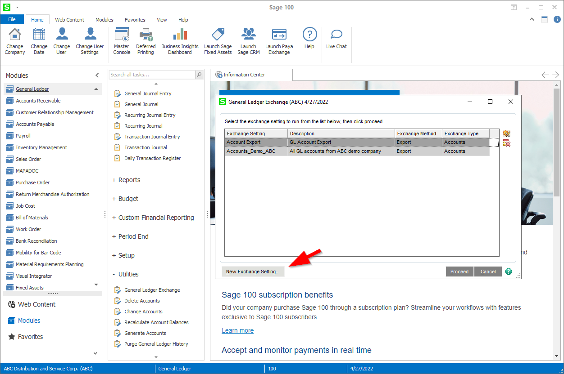Open the Change Accounts utility
Image resolution: width=564 pixels, height=374 pixels.
143,312
